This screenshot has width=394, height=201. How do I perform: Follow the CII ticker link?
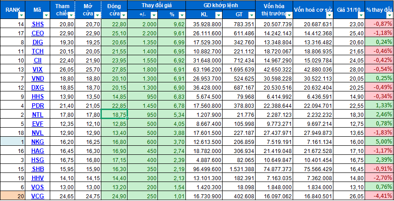coord(38,60)
